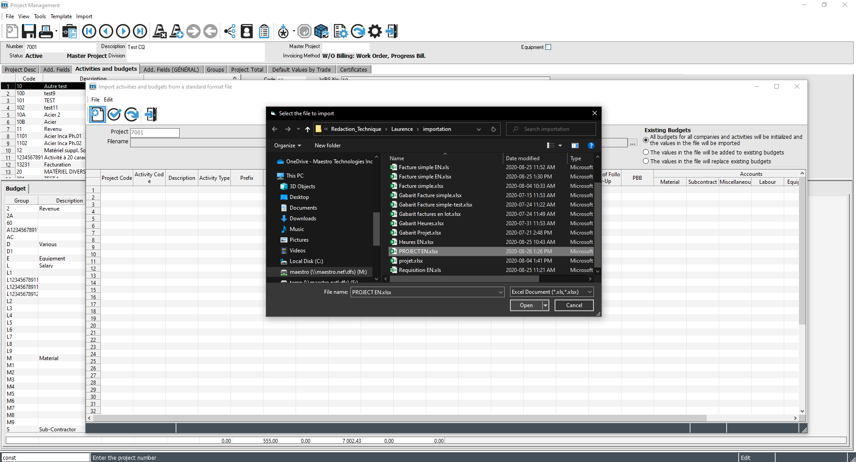Click the New document icon in main toolbar
The width and height of the screenshot is (856, 462).
point(12,31)
